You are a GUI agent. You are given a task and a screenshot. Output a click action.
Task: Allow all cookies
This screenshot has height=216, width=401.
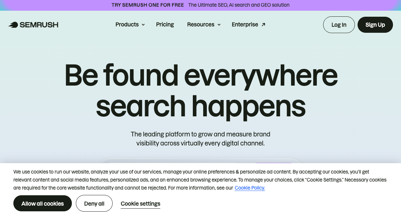click(42, 203)
